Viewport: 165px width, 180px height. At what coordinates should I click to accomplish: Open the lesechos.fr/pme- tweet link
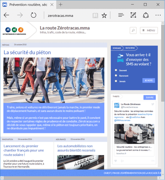click(145, 114)
